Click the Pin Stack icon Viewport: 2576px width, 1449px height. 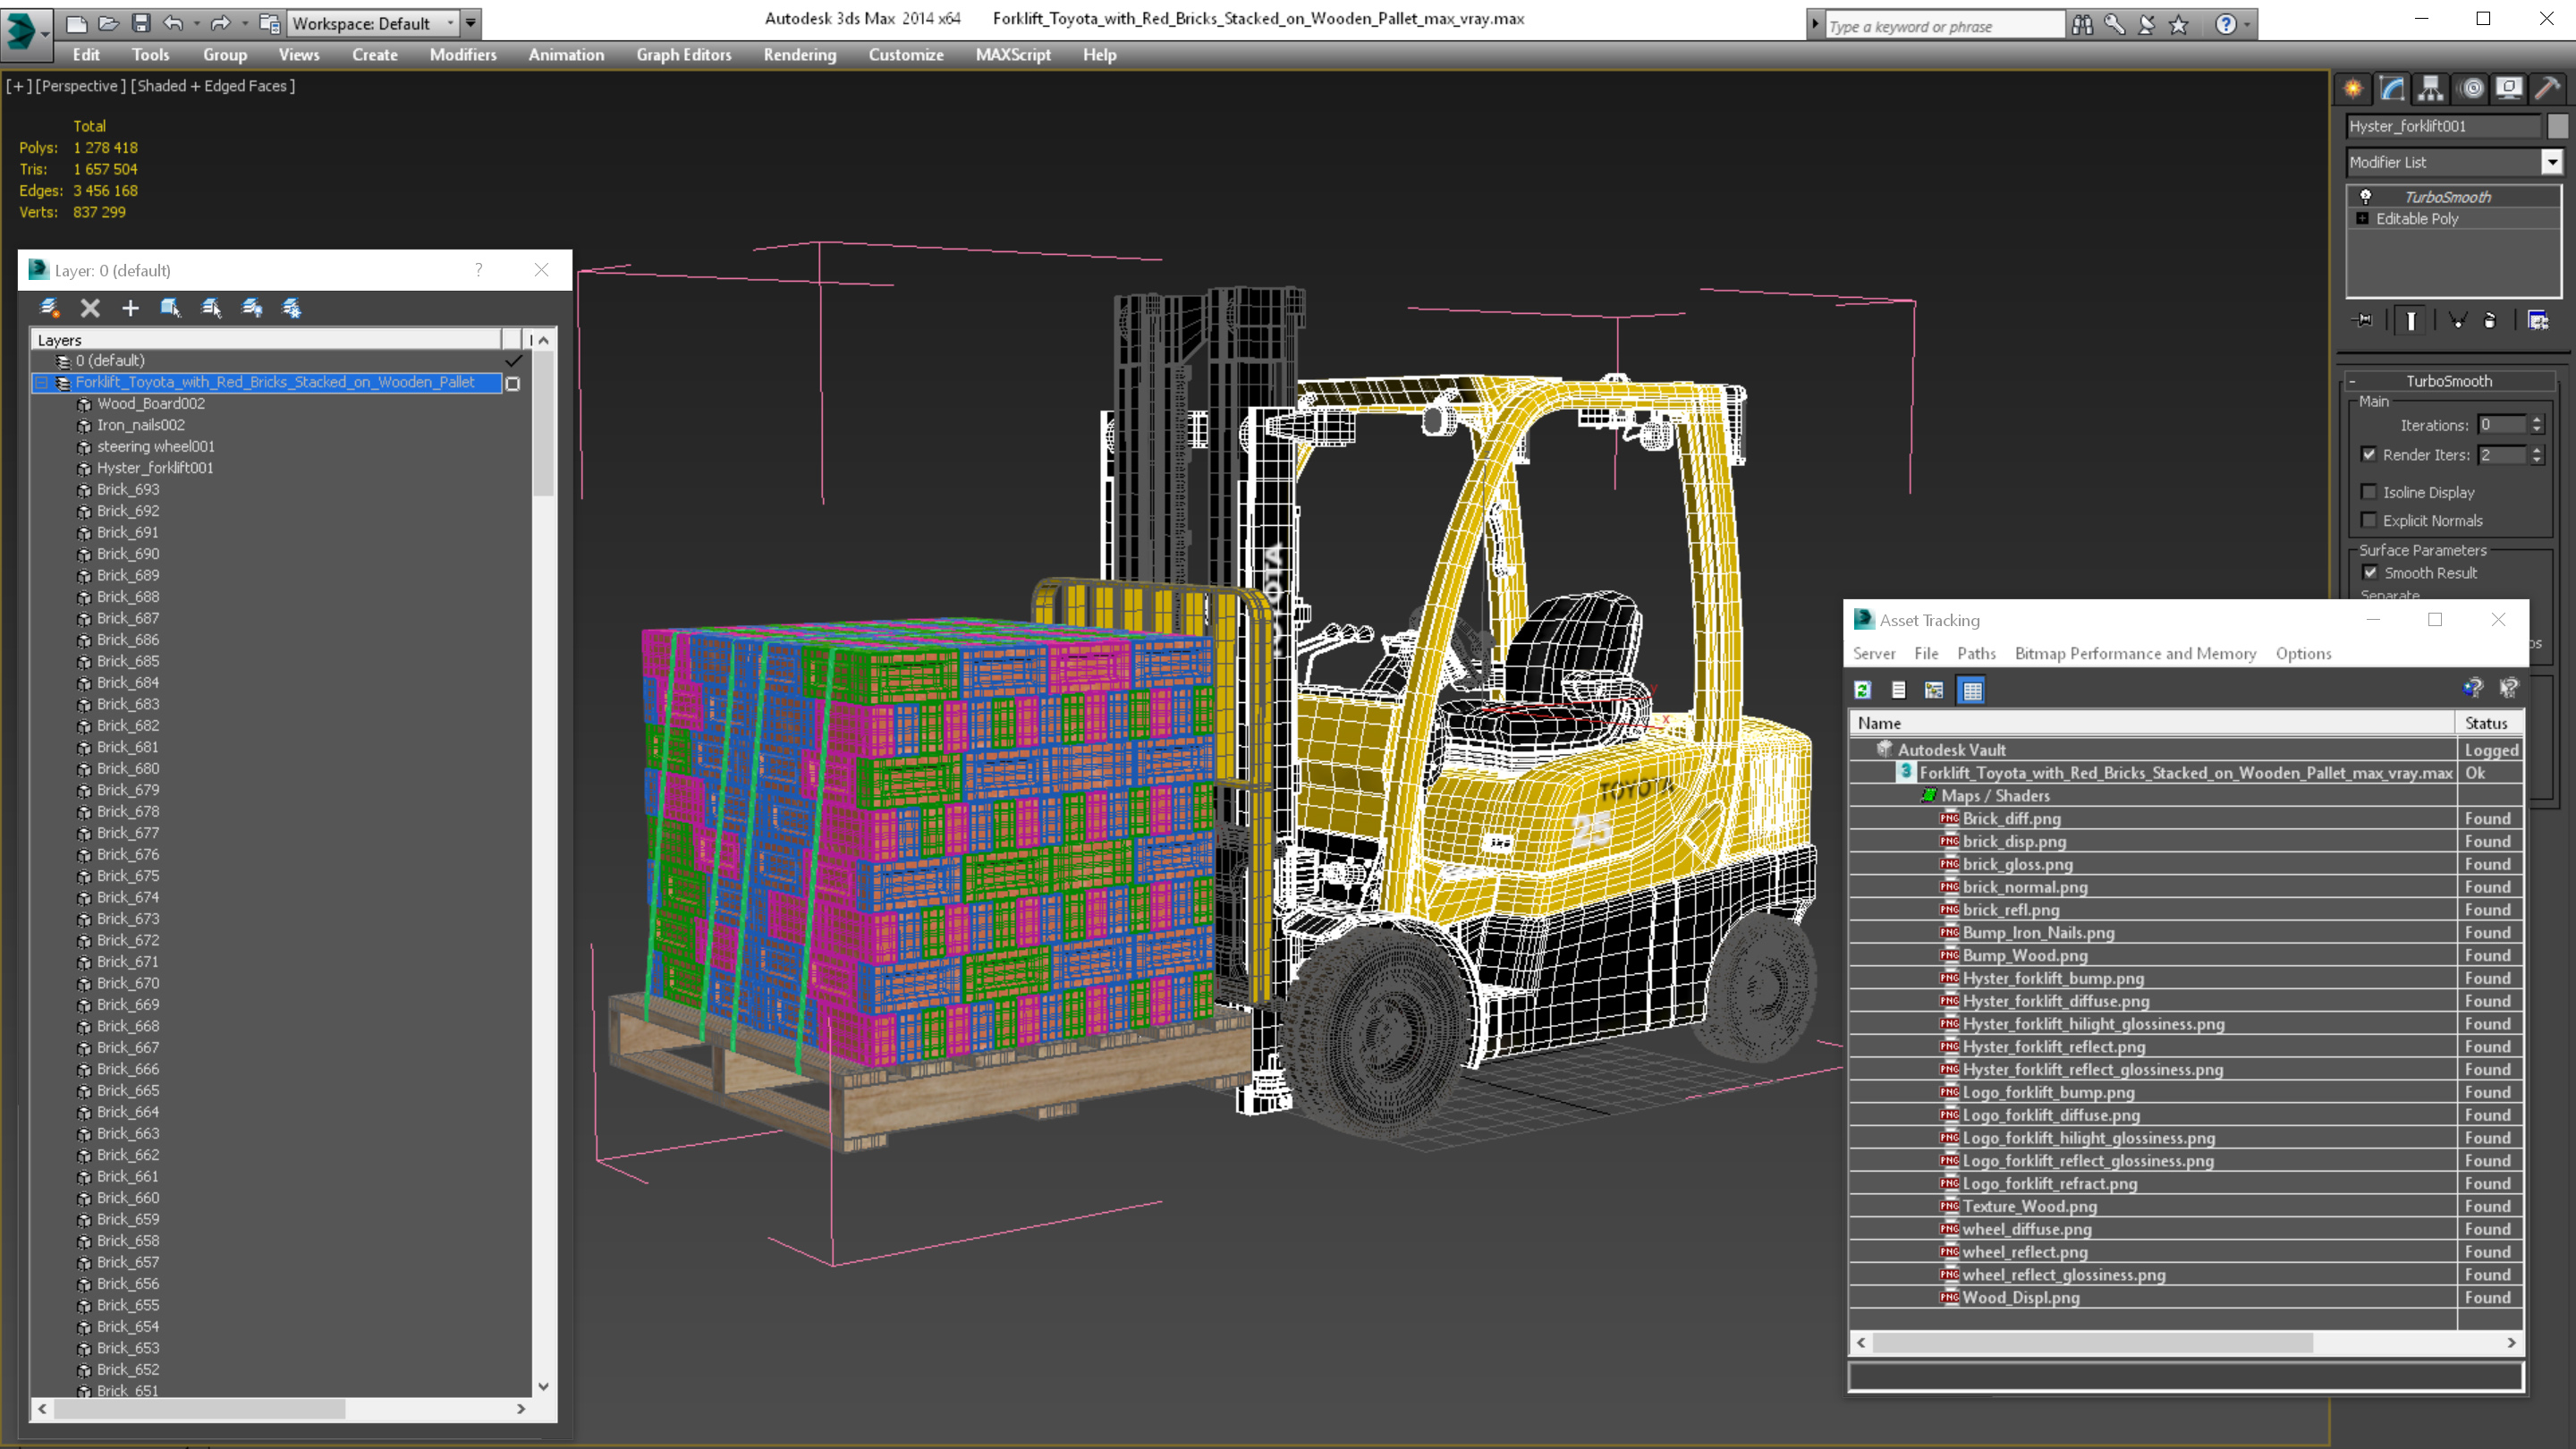click(x=2364, y=320)
